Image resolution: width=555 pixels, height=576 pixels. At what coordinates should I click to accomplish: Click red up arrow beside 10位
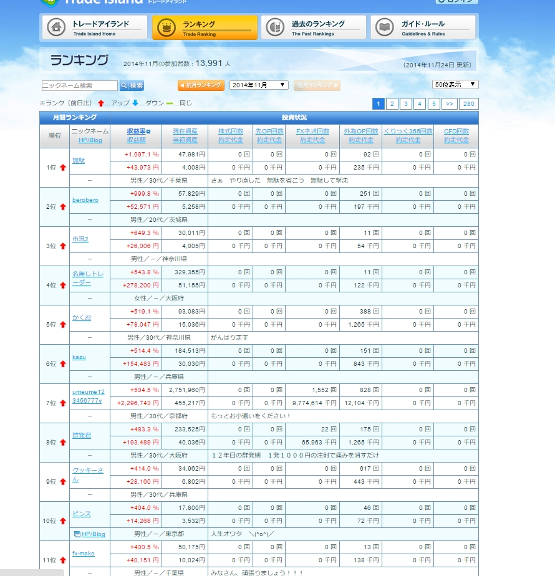point(63,521)
